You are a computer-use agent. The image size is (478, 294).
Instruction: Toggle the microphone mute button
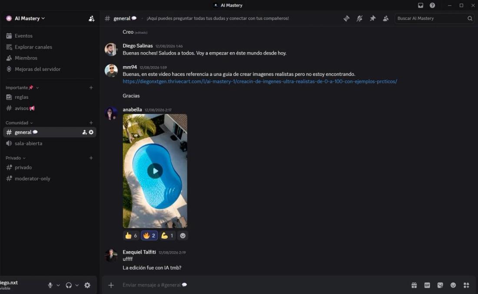coord(50,285)
